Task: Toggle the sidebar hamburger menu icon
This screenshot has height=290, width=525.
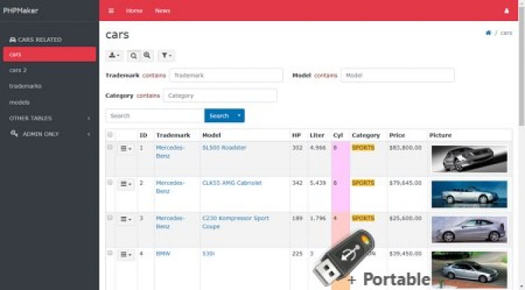Action: pyautogui.click(x=111, y=10)
